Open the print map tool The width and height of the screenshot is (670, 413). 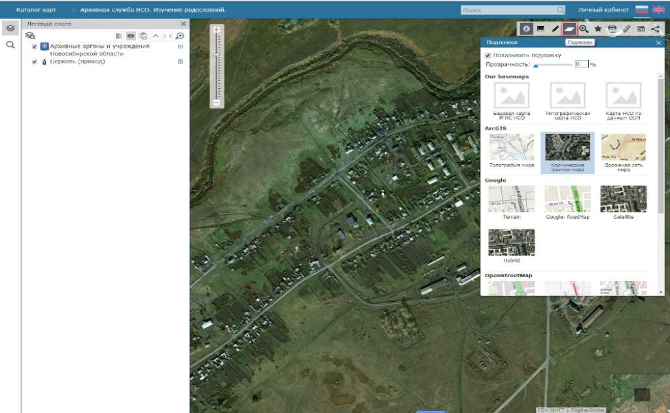click(x=612, y=29)
